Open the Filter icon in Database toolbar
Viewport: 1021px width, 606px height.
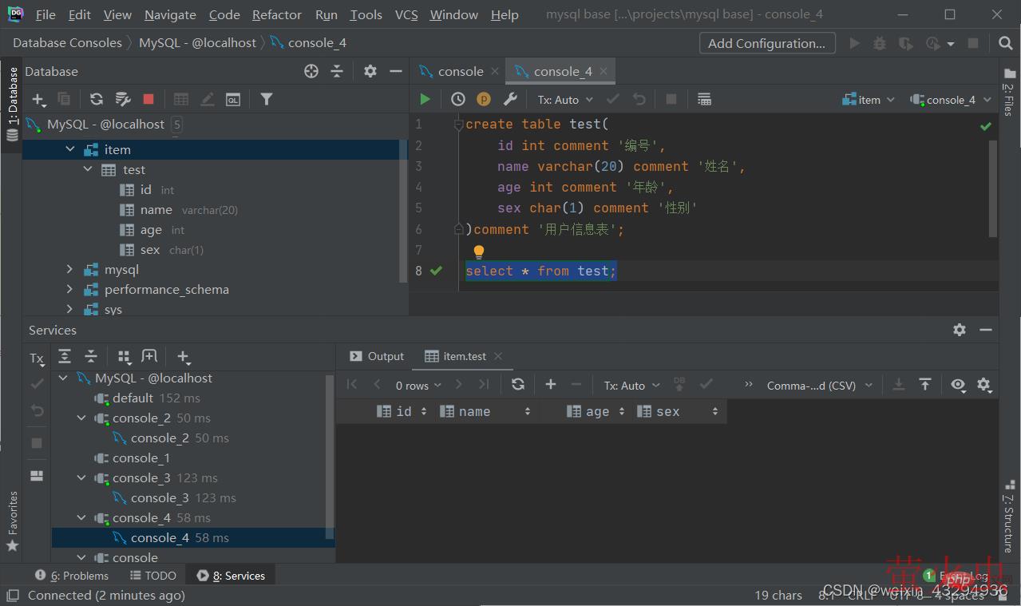coord(267,99)
